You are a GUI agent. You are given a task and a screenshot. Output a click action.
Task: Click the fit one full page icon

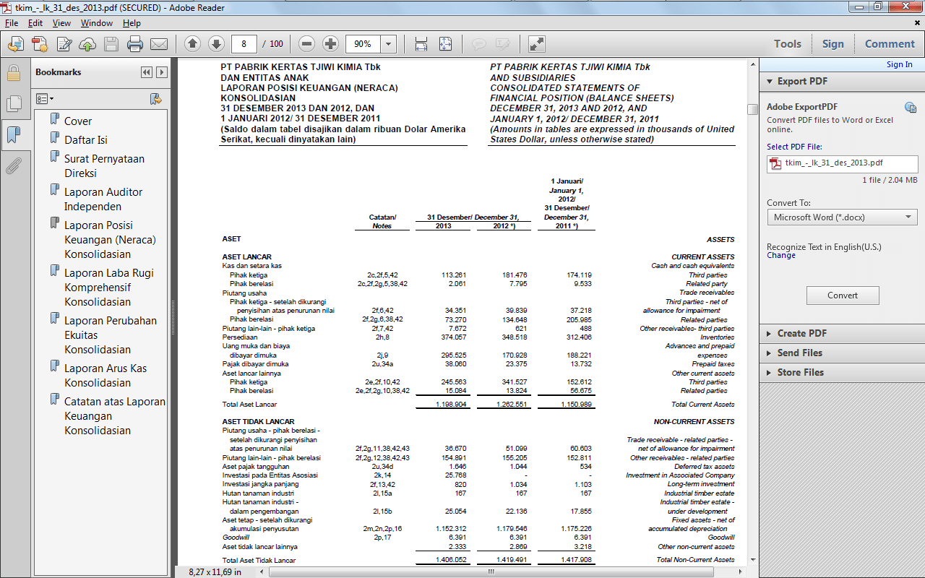point(445,44)
